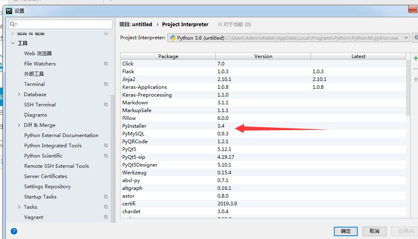Click the grey upgrade package arrow icon
This screenshot has height=239, width=418.
tap(416, 79)
